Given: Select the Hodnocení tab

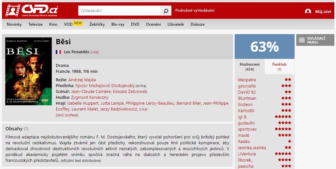Looking at the screenshot, I should [250, 67].
